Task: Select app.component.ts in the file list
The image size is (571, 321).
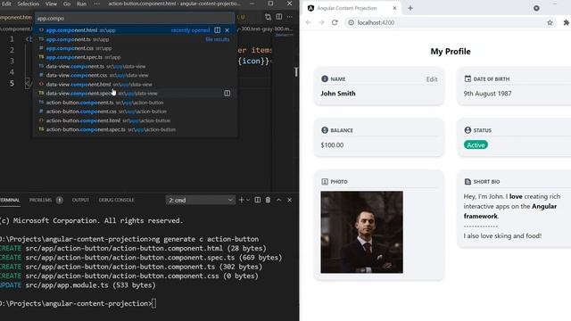Action: click(135, 39)
